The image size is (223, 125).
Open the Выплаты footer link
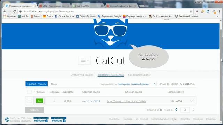point(114,119)
